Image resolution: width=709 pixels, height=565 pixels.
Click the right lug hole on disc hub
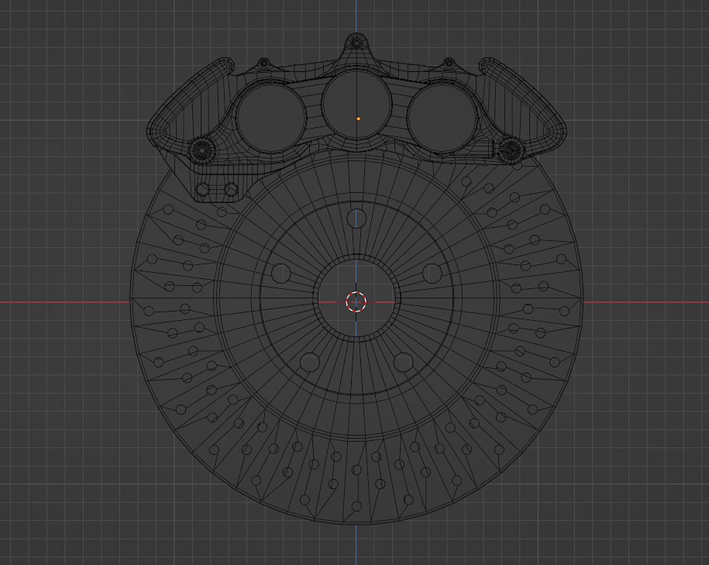tap(432, 273)
